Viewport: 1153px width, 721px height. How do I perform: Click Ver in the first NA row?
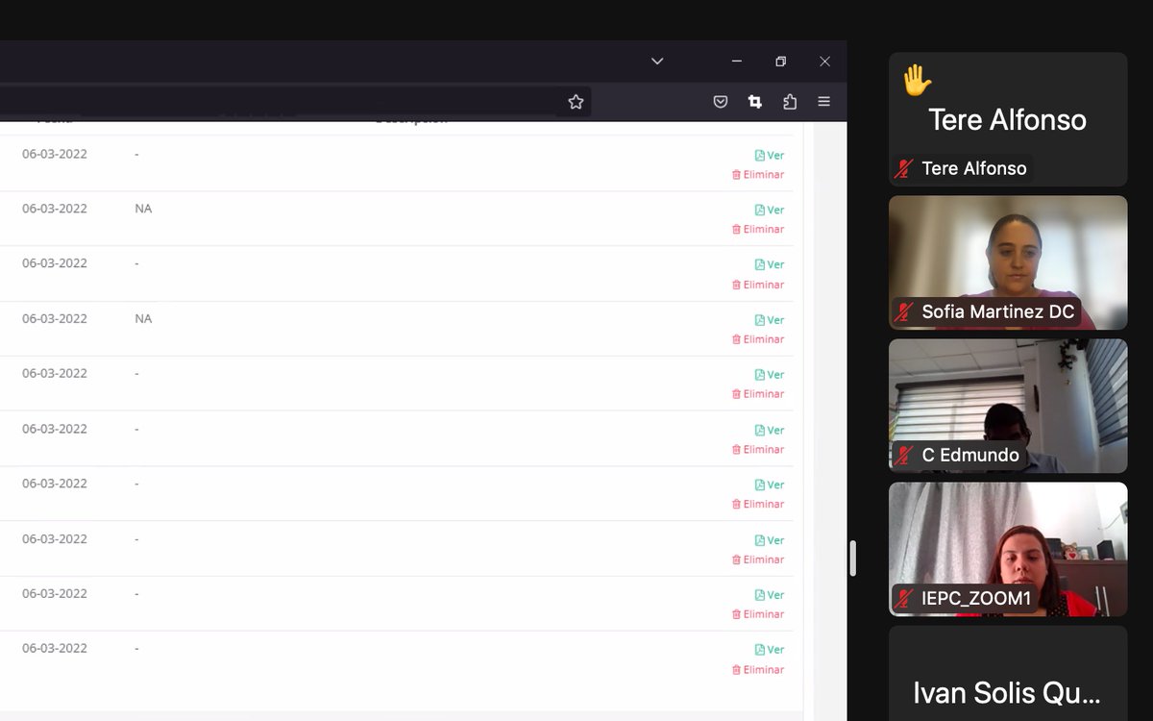pyautogui.click(x=770, y=210)
